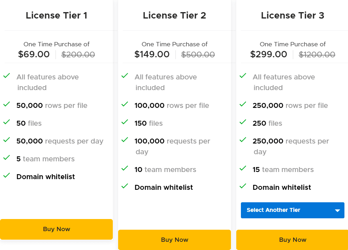
Task: Click the checkmark next to 10 team members
Action: tap(125, 168)
